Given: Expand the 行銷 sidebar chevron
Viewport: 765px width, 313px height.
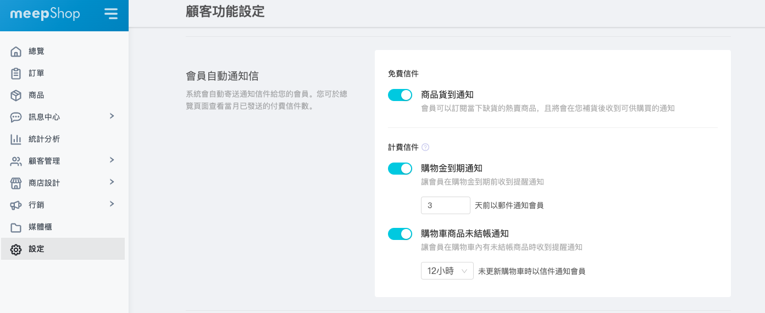Looking at the screenshot, I should click(x=112, y=204).
